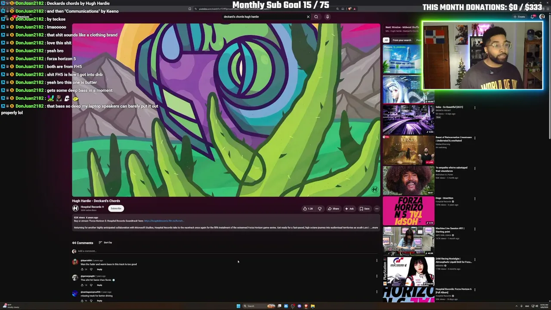The image size is (551, 310).
Task: Open more actions menu beside Save
Action: pyautogui.click(x=377, y=209)
